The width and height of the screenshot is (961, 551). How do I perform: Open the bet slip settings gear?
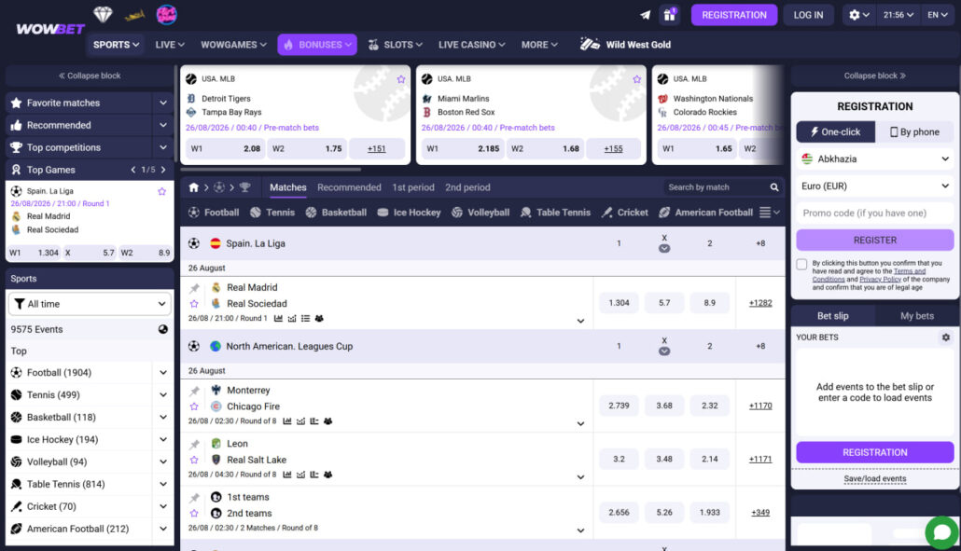(x=946, y=337)
